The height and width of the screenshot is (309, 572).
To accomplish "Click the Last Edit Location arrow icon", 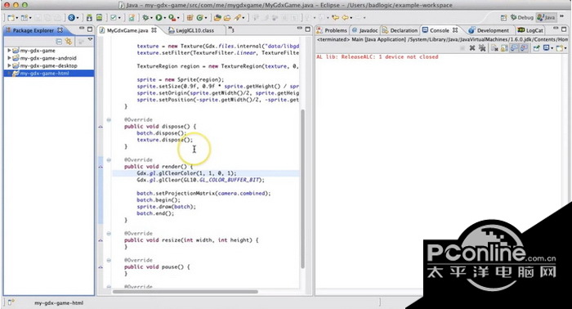I will tap(335, 17).
